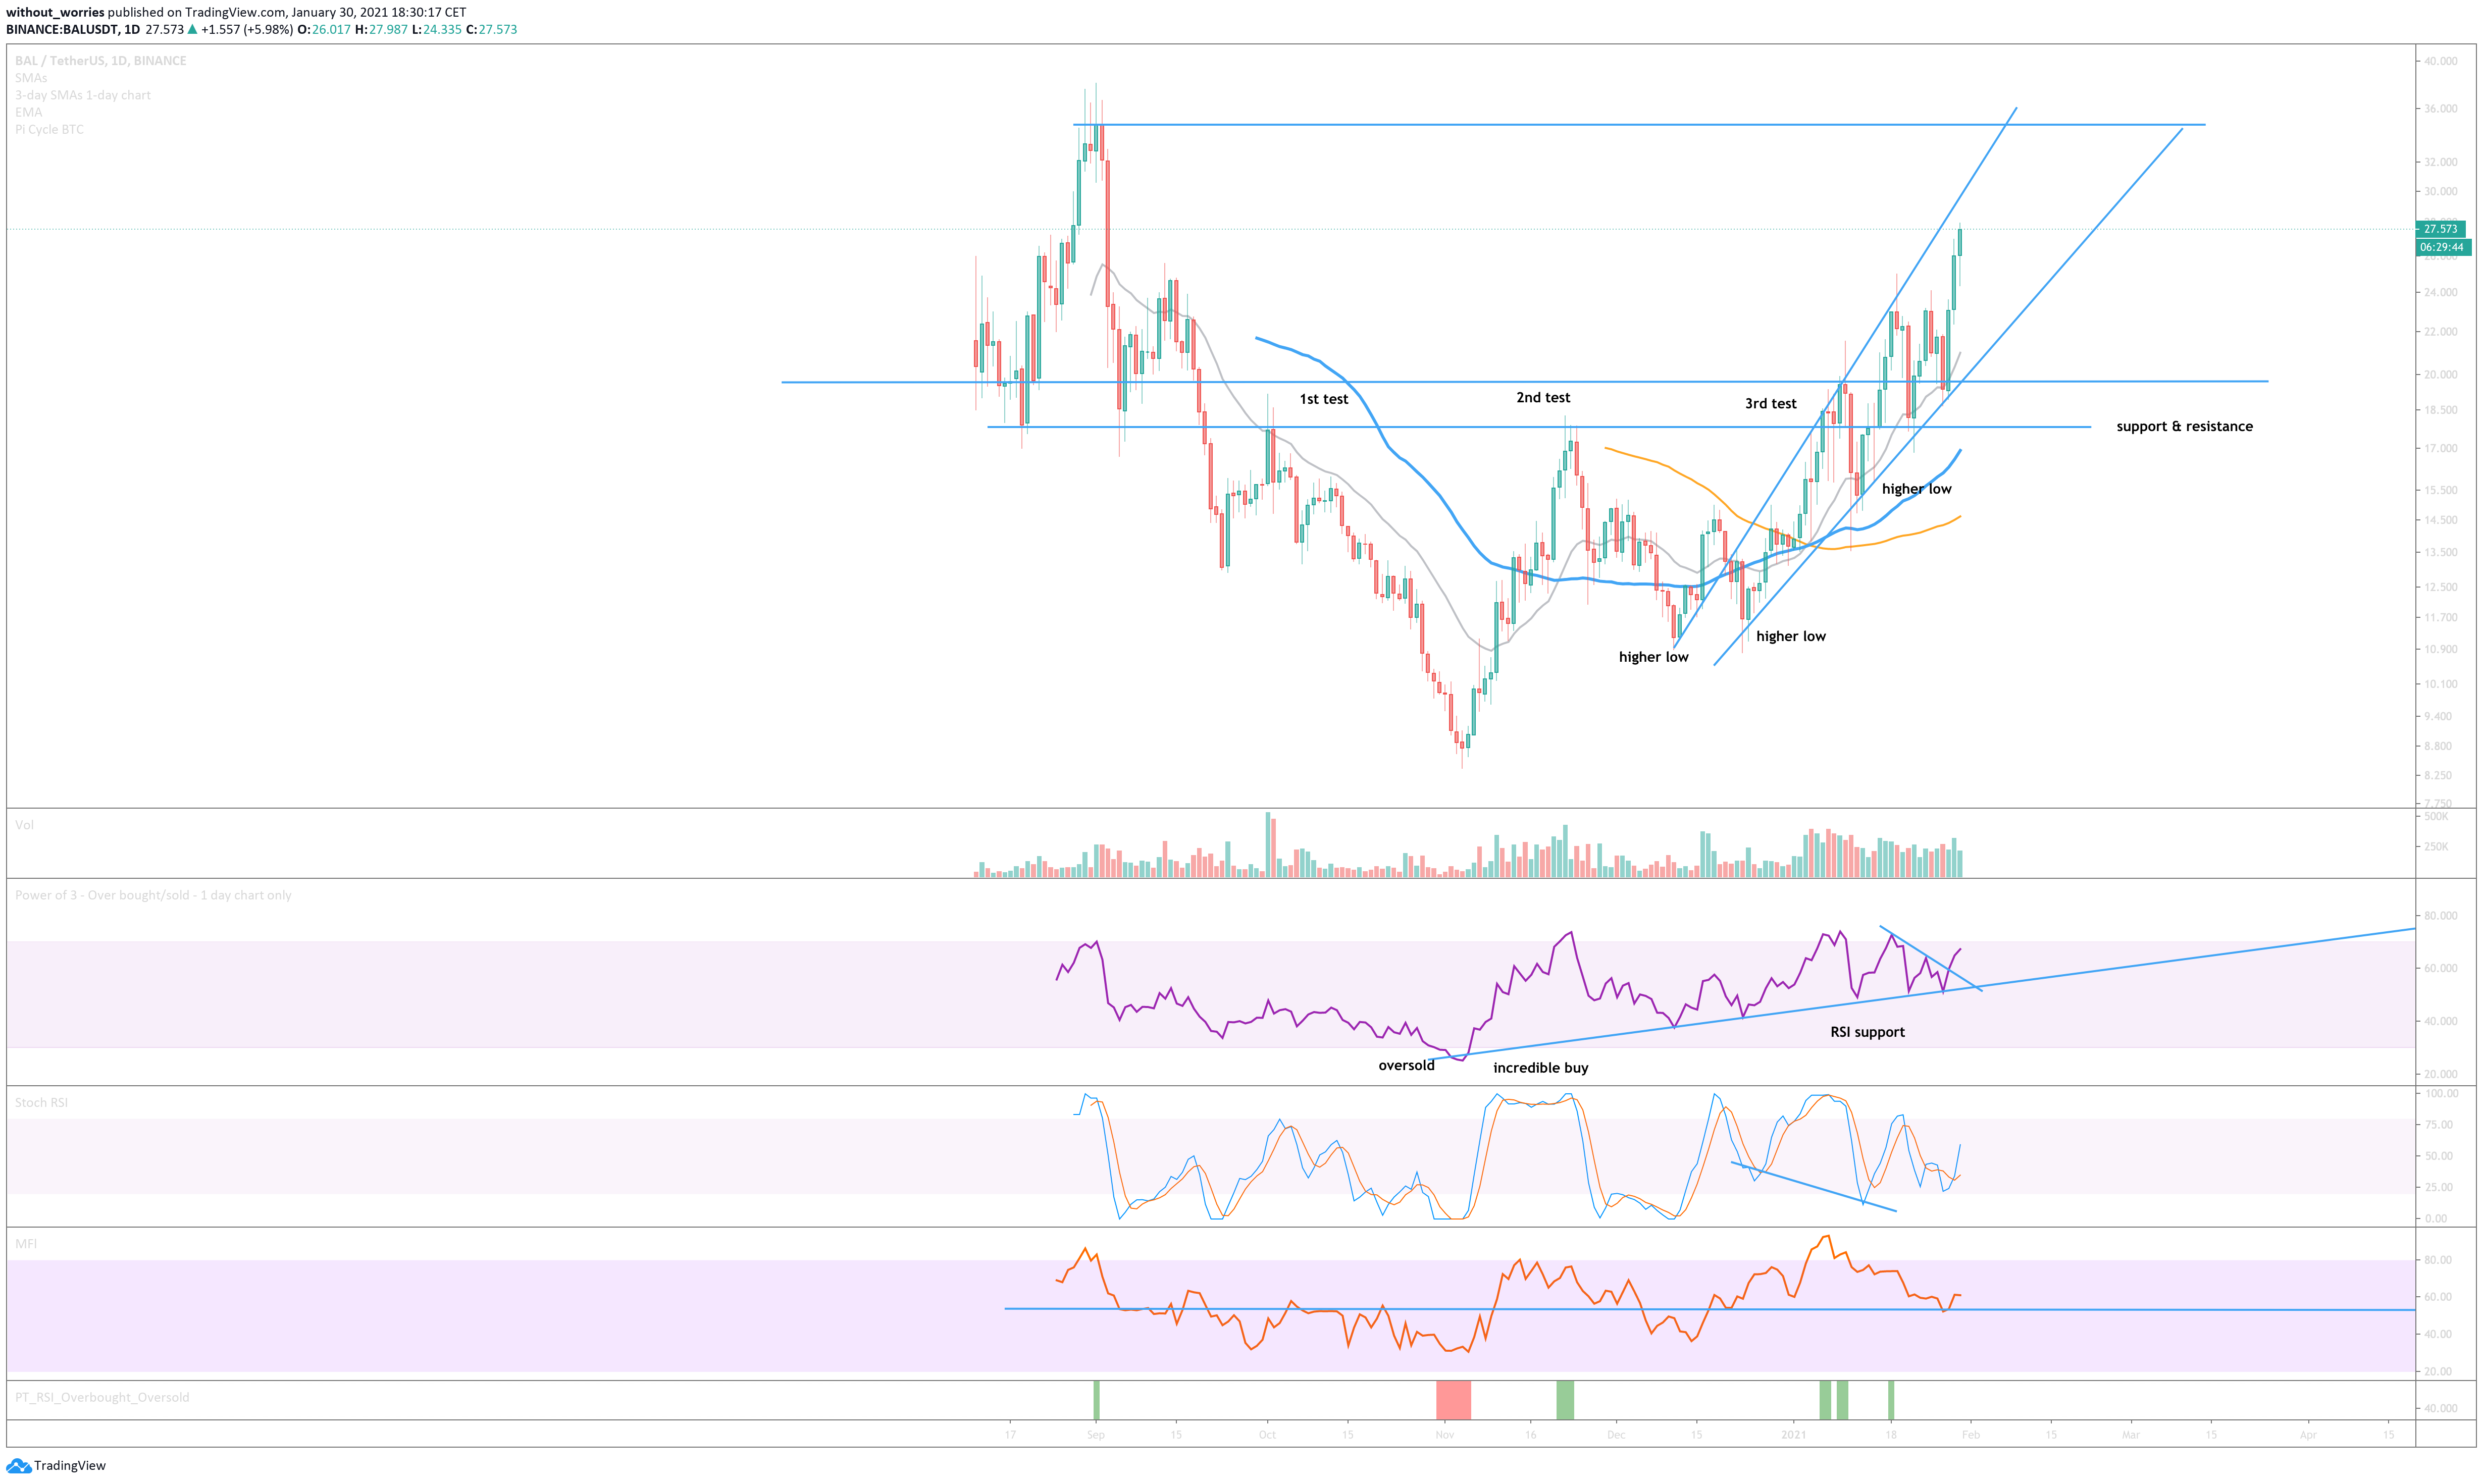The width and height of the screenshot is (2483, 1484).
Task: Click the '1st test' annotation
Action: coord(1323,399)
